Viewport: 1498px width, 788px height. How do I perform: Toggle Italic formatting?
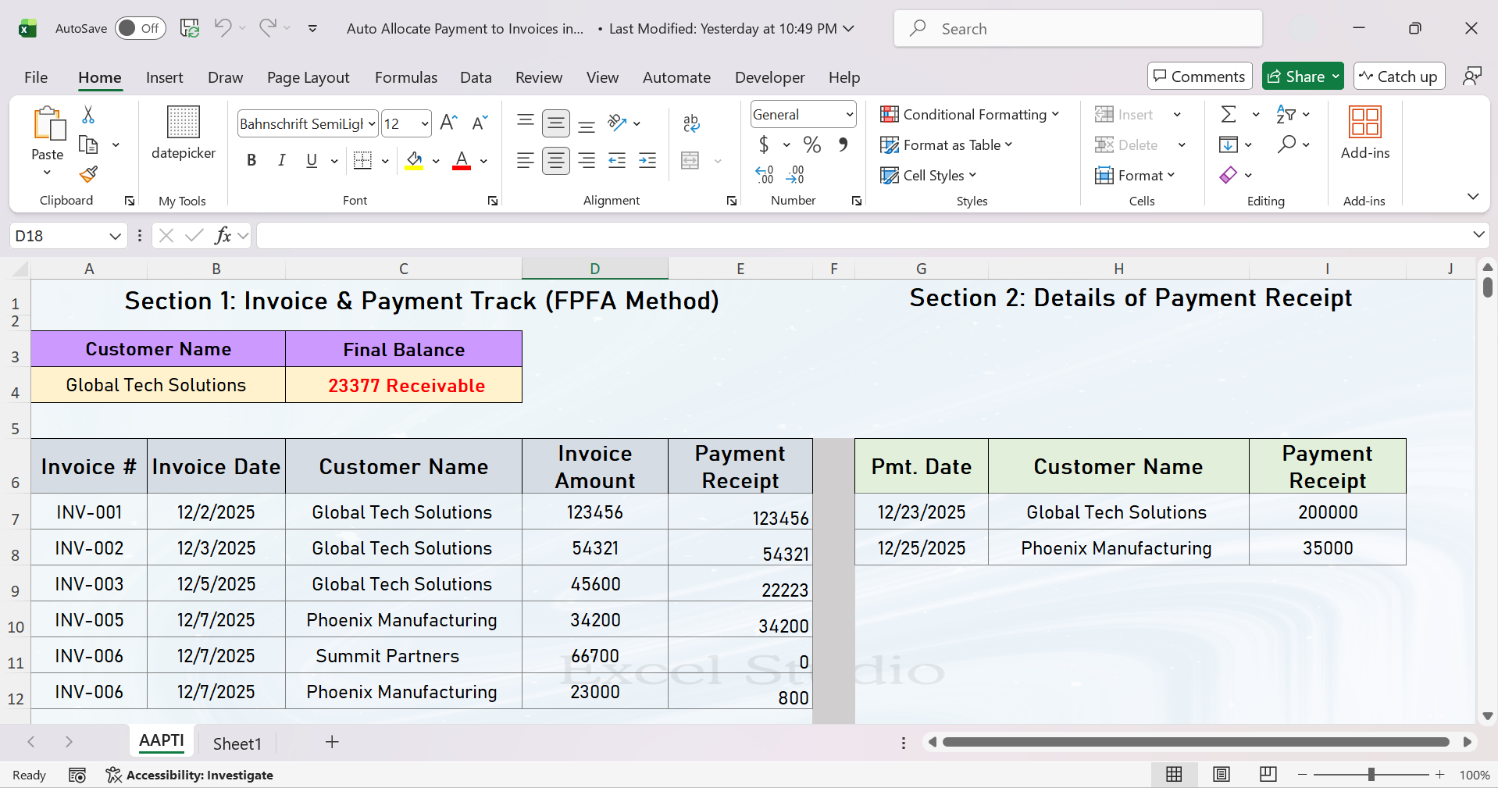[281, 160]
